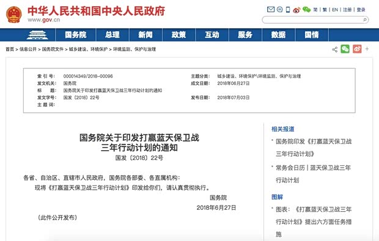Go to 首页 in breadcrumb
The image size is (379, 241).
click(10, 49)
